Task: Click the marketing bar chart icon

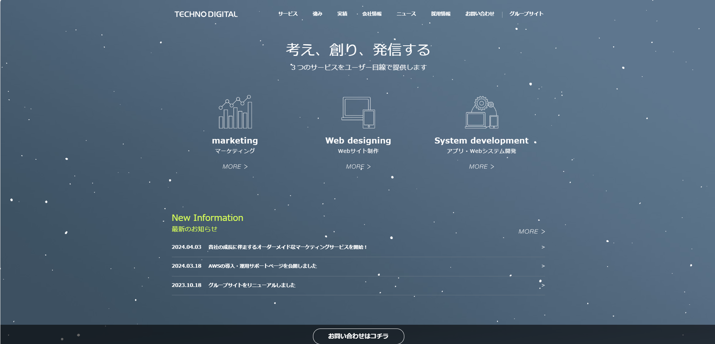Action: 235,112
